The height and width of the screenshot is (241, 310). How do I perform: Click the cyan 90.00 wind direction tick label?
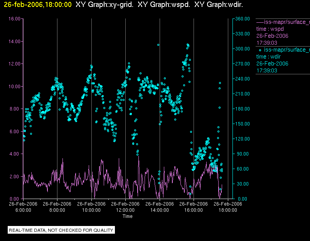pyautogui.click(x=243, y=154)
